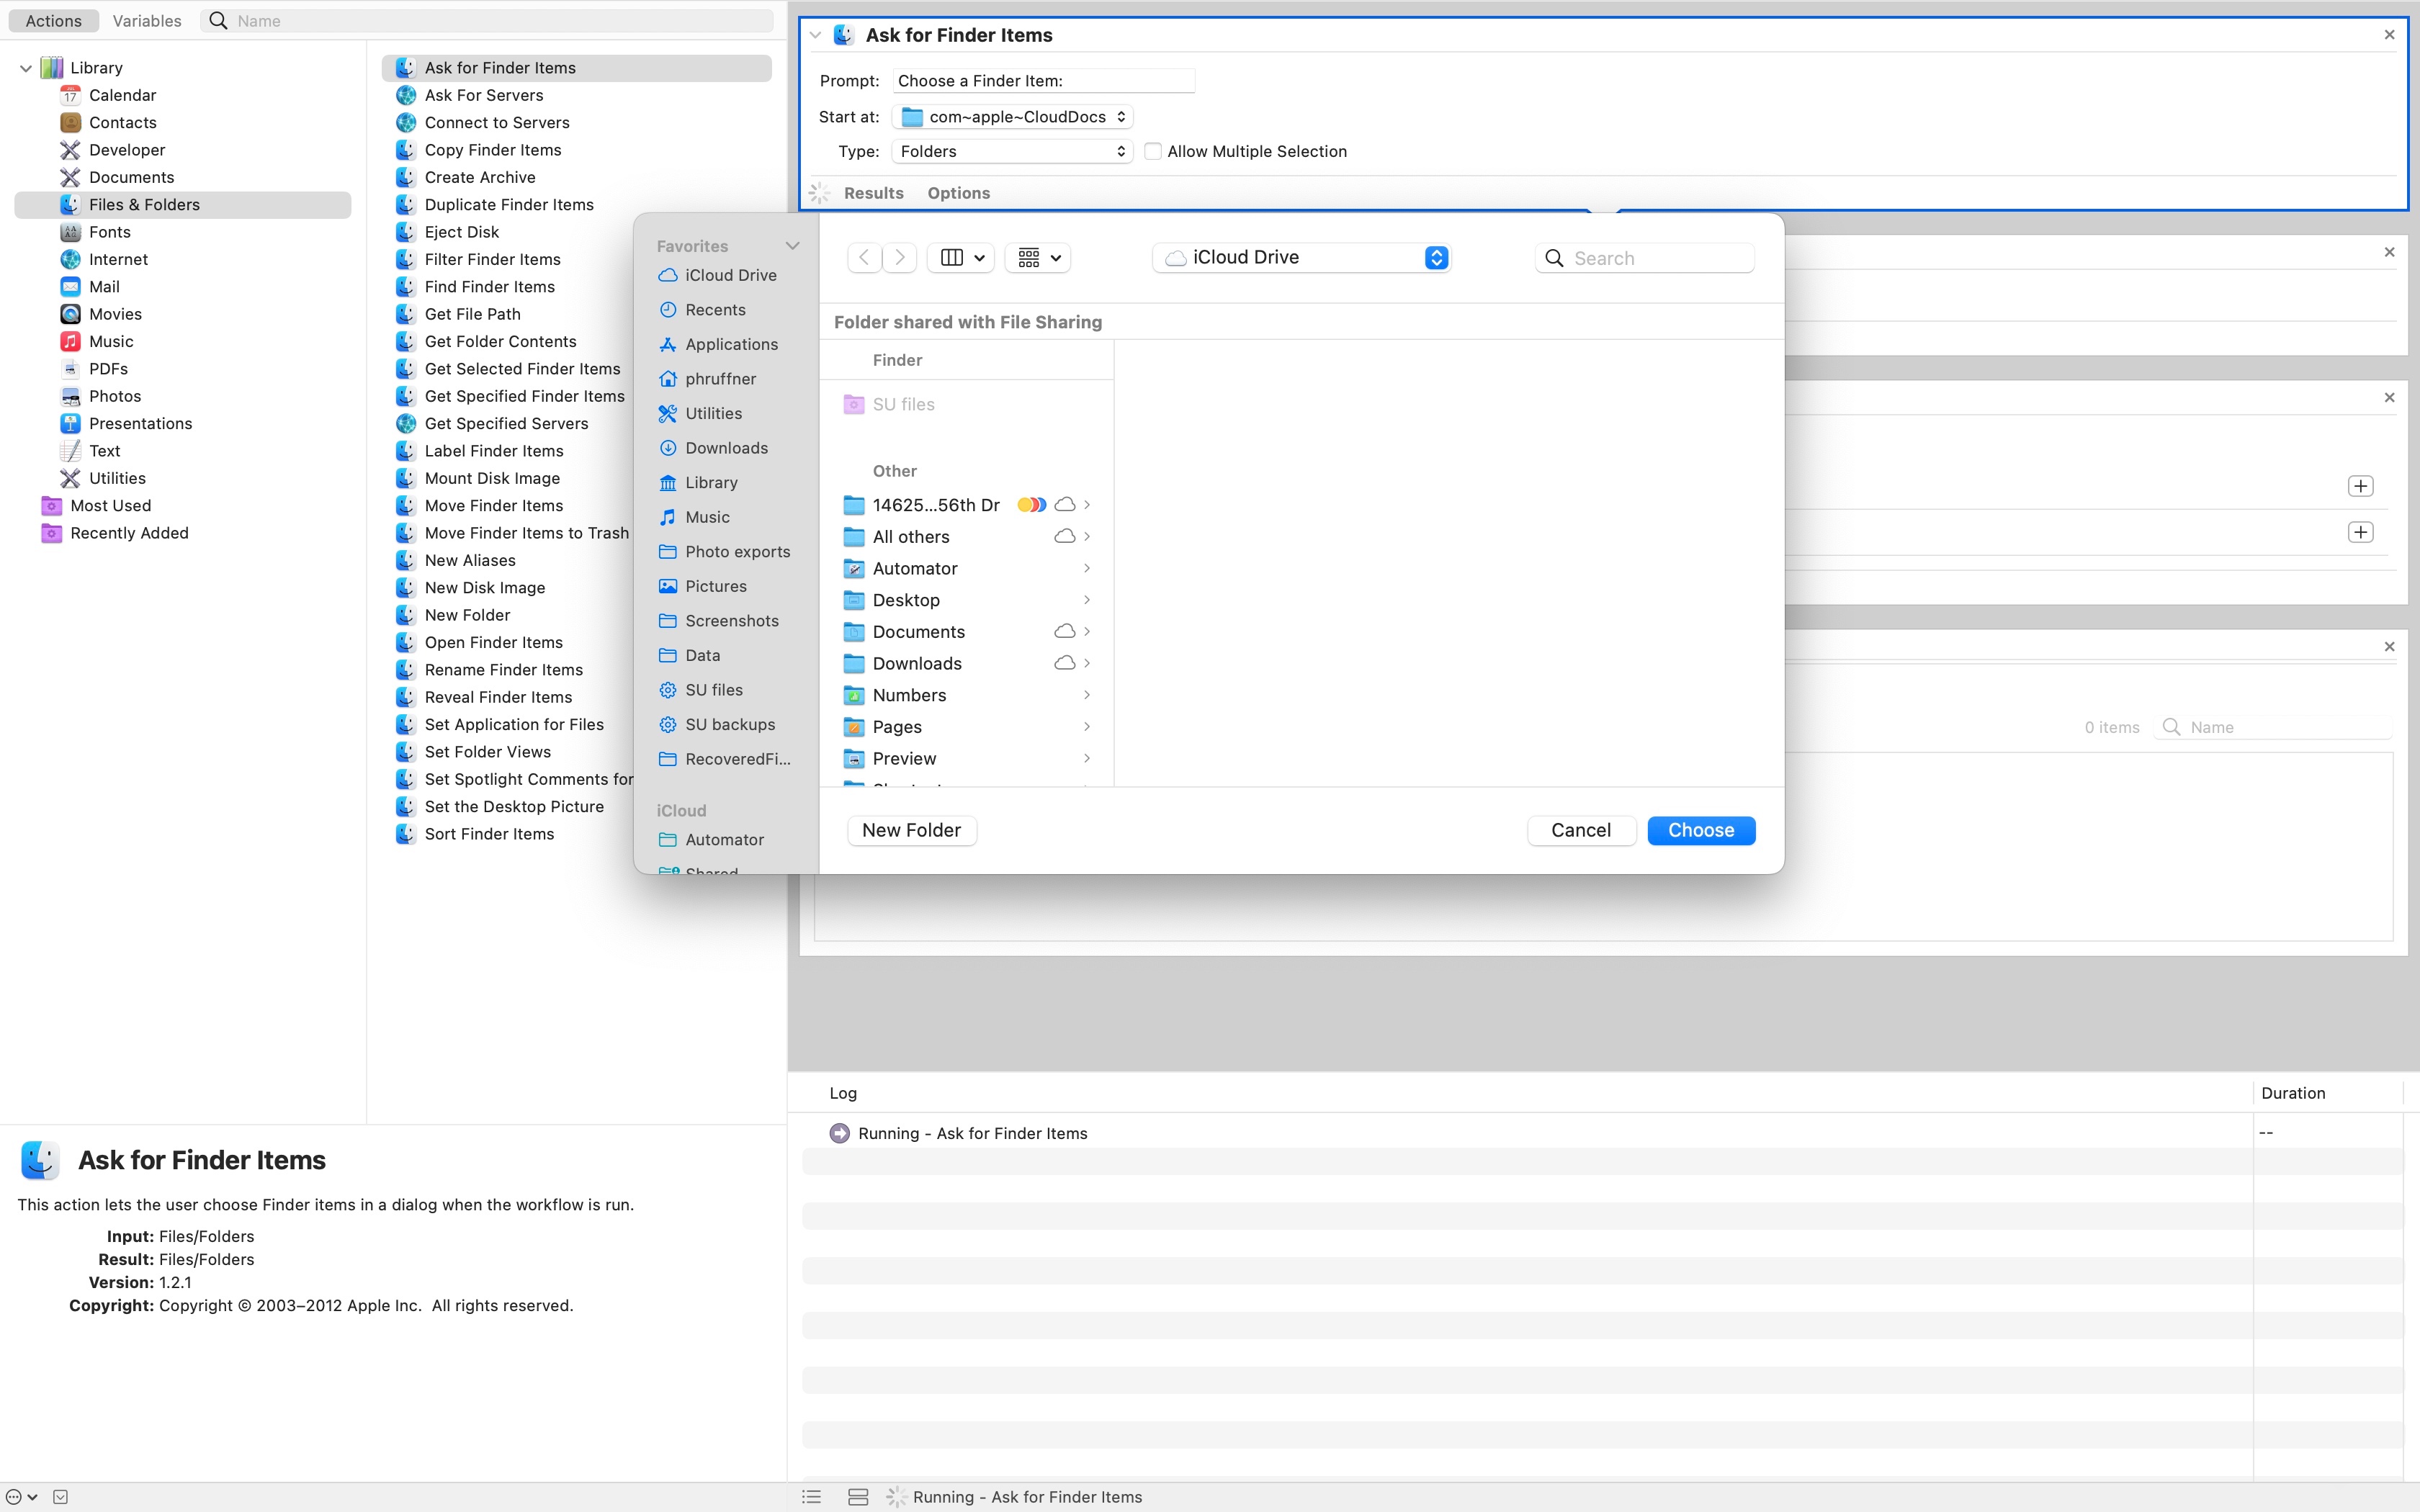The width and height of the screenshot is (2420, 1512).
Task: Open the column view selector in dialog
Action: pyautogui.click(x=962, y=258)
